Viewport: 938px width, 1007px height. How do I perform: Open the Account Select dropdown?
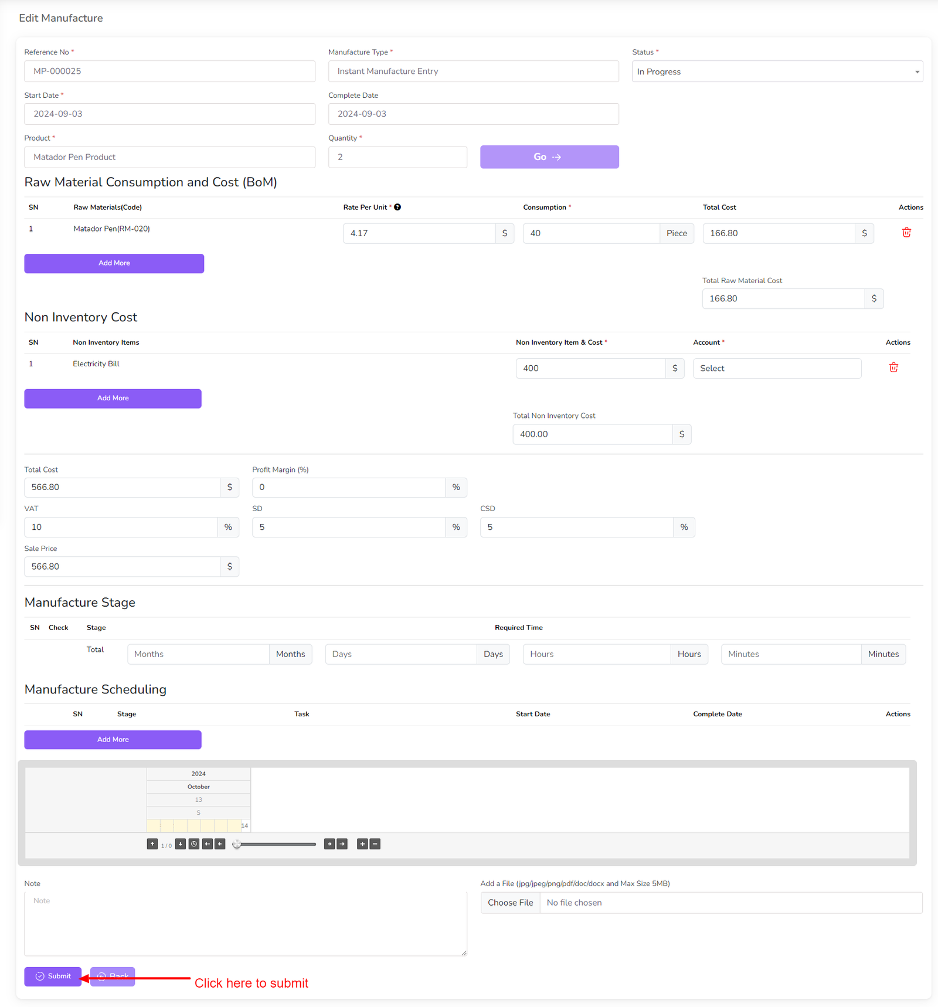(777, 368)
